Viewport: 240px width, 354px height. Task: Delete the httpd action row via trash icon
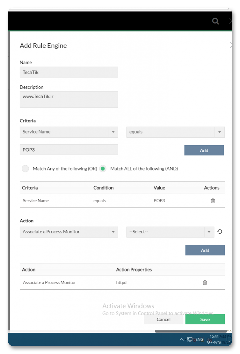(204, 282)
